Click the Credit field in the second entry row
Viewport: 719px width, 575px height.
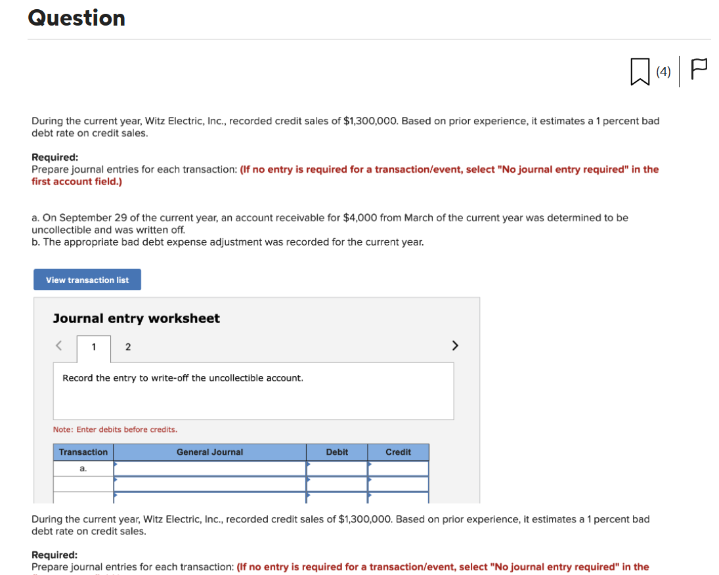(x=398, y=483)
